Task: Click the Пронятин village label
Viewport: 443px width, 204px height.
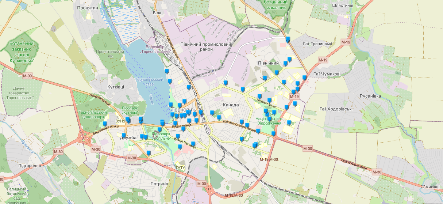Action: coord(88,7)
